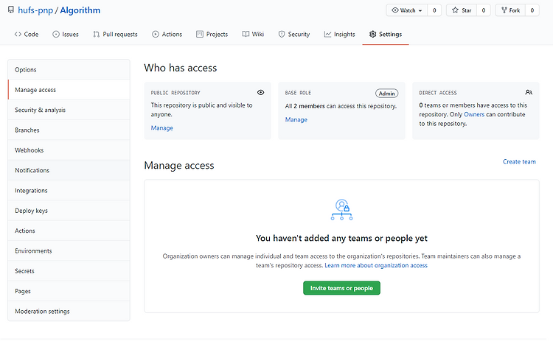Click the eye icon in Public Repository card
The image size is (553, 344).
260,92
